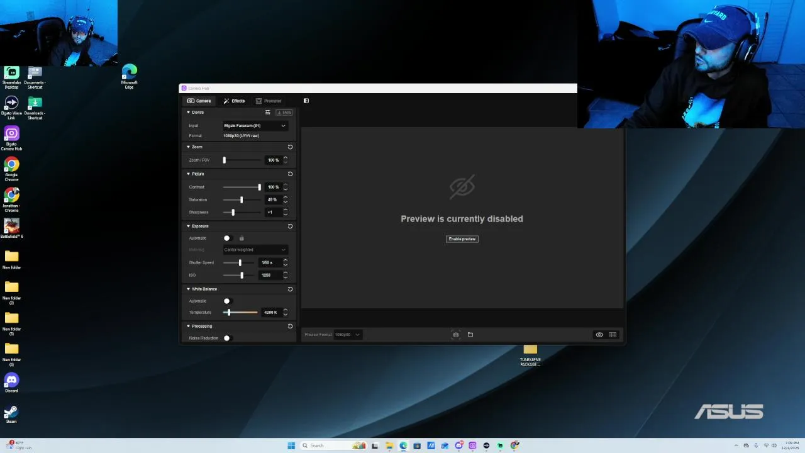Click the Temperature 4200 K value field
Image resolution: width=805 pixels, height=453 pixels.
click(271, 313)
